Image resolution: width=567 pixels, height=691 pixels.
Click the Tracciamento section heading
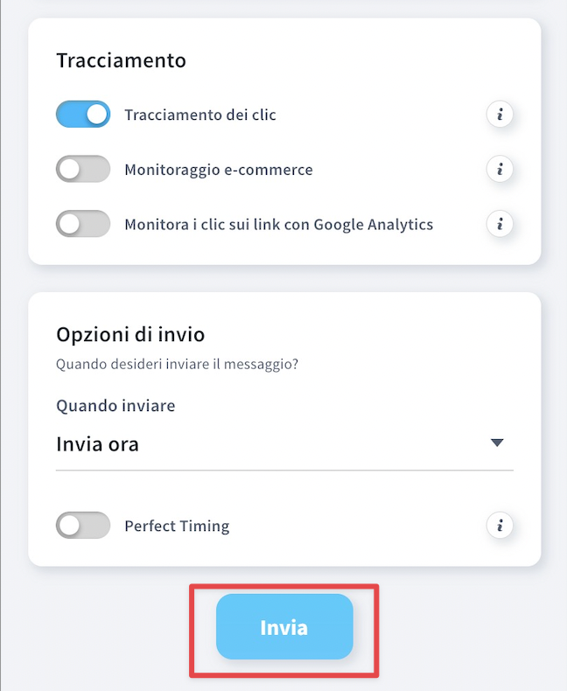point(122,60)
